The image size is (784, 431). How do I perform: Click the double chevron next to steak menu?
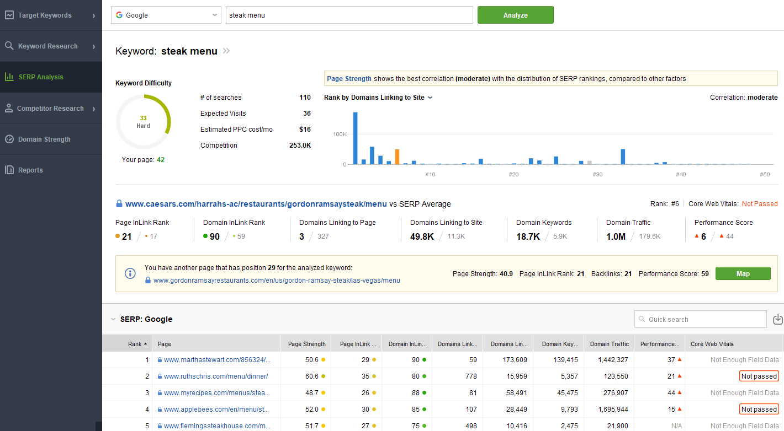point(226,51)
